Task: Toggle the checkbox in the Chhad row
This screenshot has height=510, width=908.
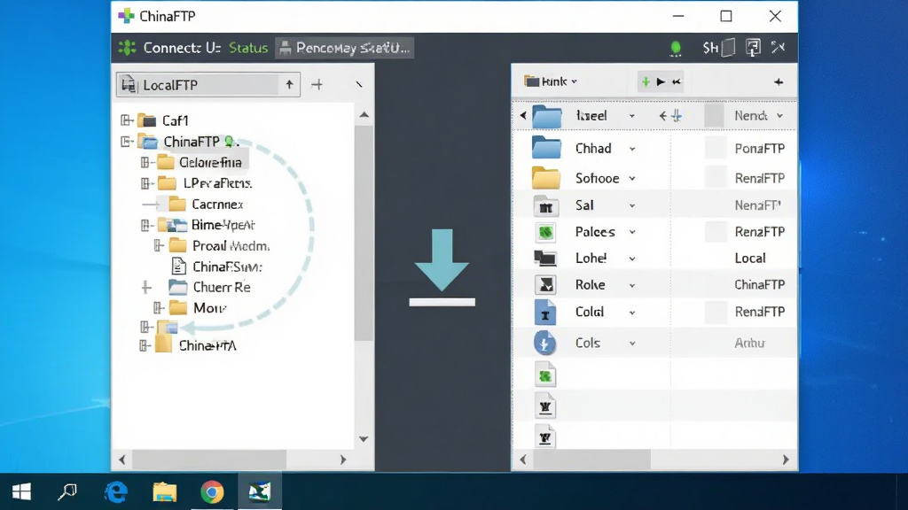Action: point(716,149)
